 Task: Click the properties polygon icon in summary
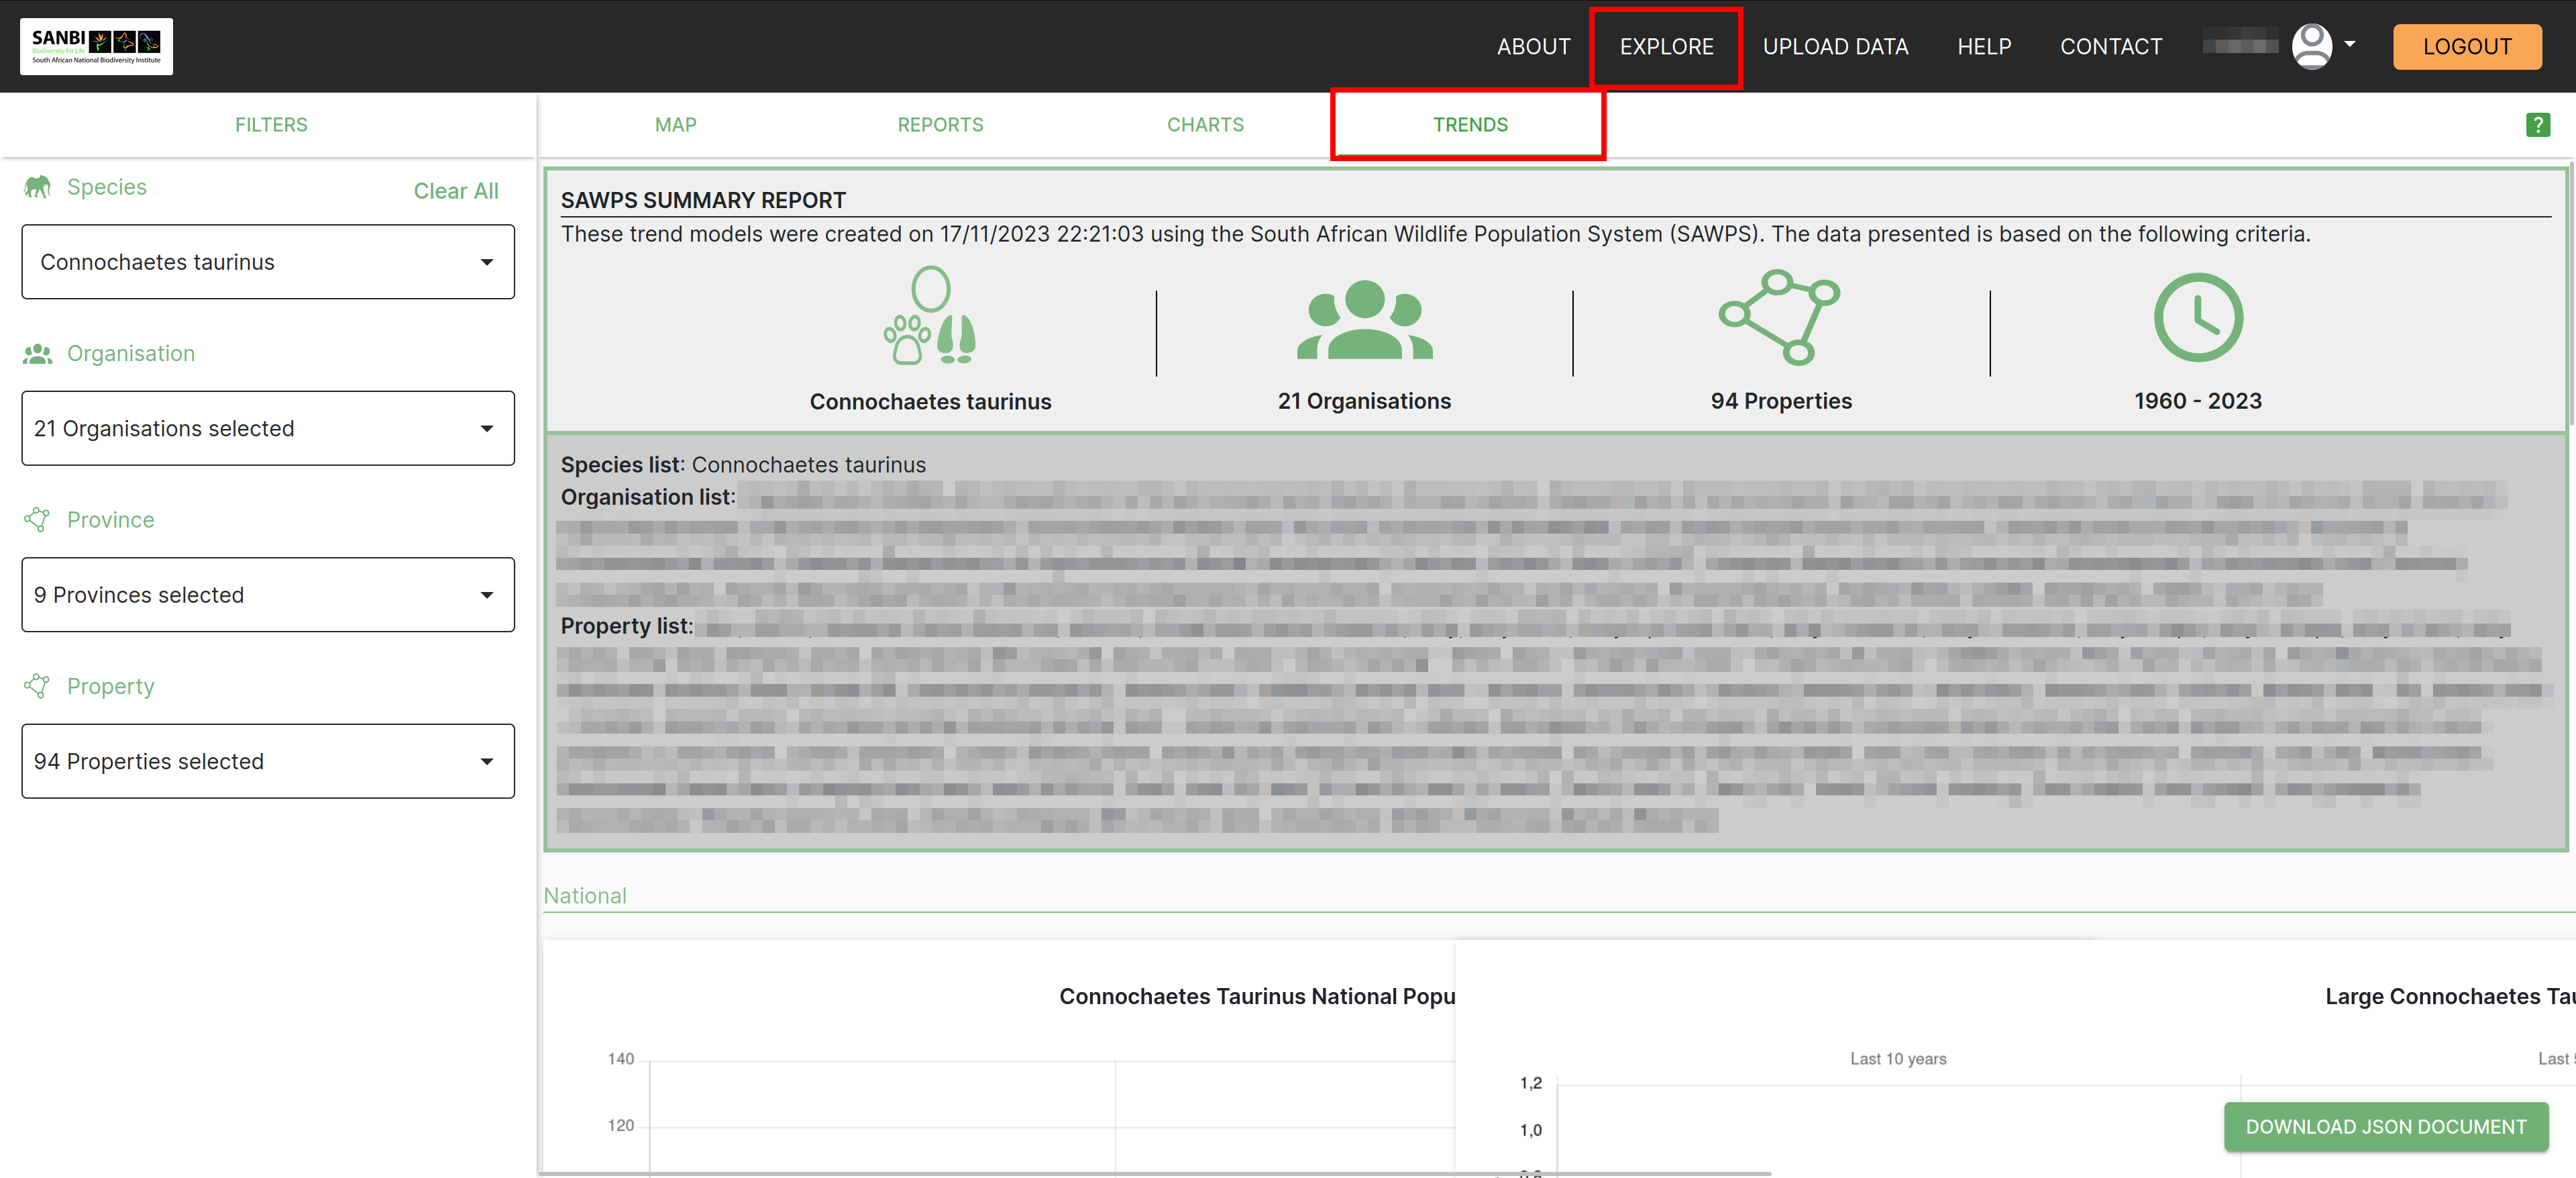[1780, 316]
